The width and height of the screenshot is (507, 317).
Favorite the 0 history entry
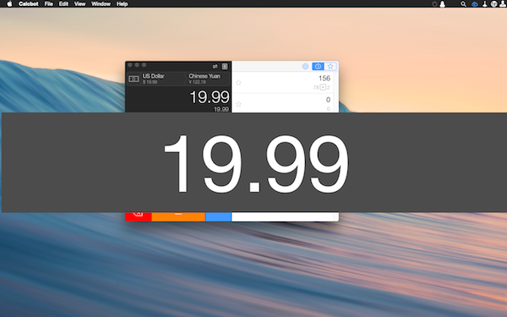238,104
